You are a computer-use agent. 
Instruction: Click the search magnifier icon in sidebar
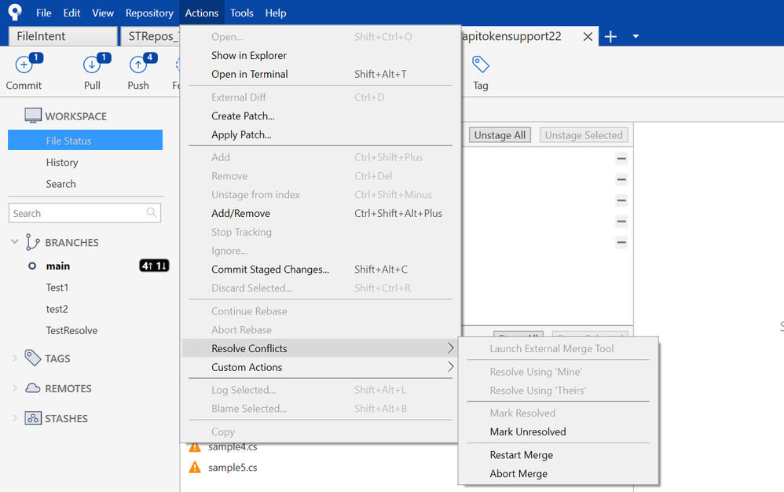pyautogui.click(x=152, y=212)
